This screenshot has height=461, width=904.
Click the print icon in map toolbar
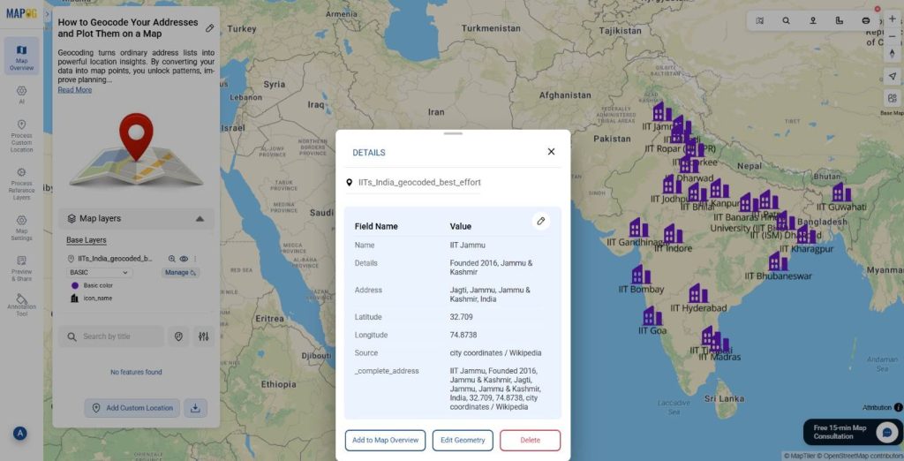(866, 21)
